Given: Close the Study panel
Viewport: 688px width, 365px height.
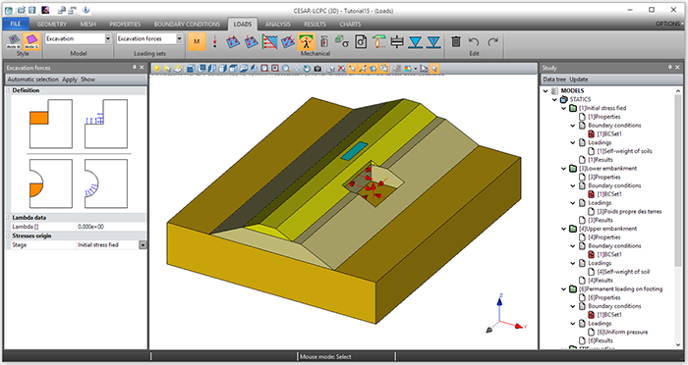Looking at the screenshot, I should (x=677, y=67).
